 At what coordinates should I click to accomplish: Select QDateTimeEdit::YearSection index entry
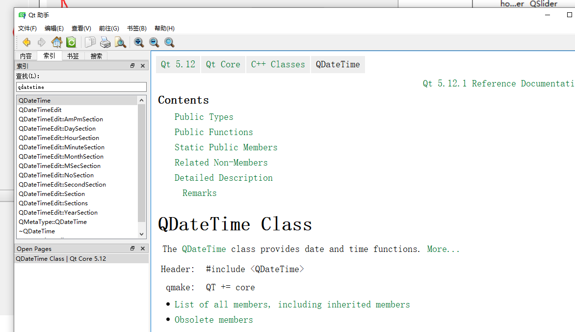(77, 212)
